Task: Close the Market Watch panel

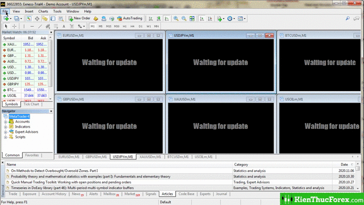Action: coord(51,32)
